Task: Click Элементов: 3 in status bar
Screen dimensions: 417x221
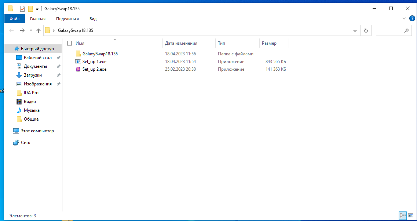Action: [23, 216]
